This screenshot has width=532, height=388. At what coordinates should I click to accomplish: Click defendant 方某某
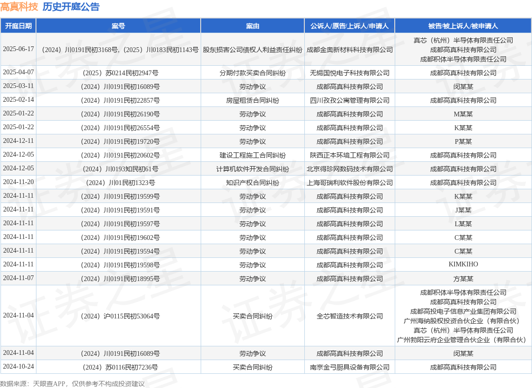463,279
